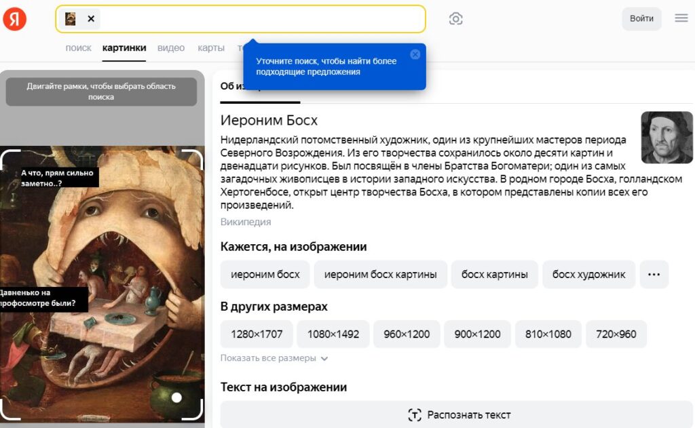This screenshot has height=428, width=695.
Task: Click heading 'В других размерах'
Action: coord(274,307)
